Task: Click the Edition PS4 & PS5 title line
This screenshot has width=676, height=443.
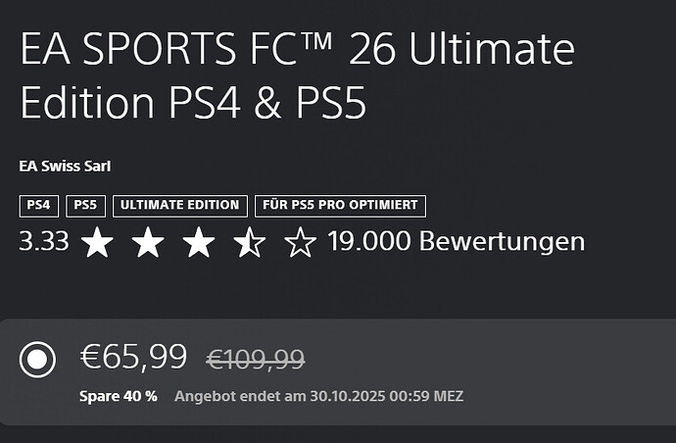Action: point(193,105)
